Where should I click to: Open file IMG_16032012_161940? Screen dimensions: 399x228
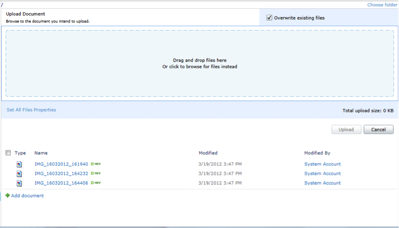pos(61,164)
